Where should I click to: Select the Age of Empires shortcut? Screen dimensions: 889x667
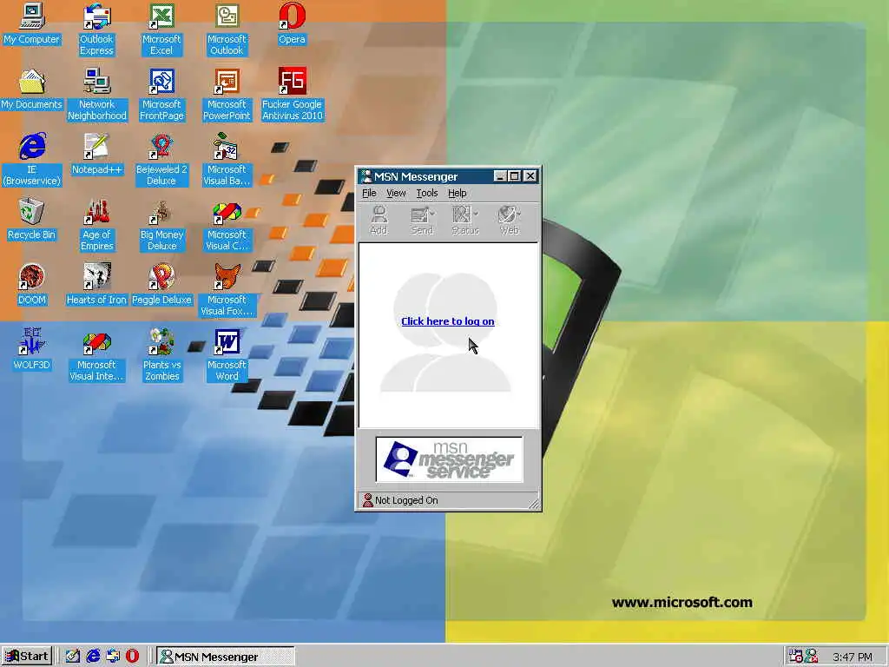click(97, 225)
